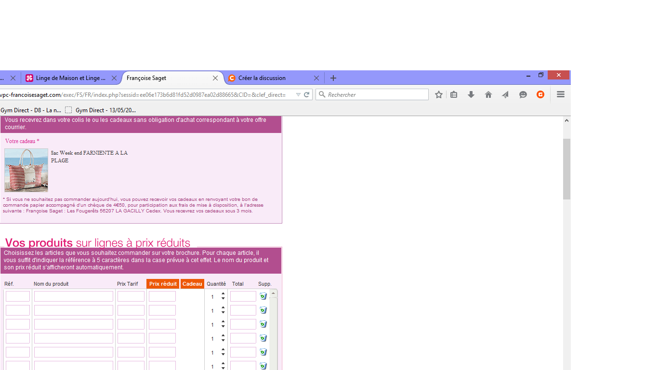Expand the URL bar history dropdown
658x370 pixels.
[x=298, y=95]
